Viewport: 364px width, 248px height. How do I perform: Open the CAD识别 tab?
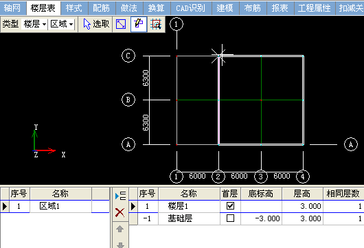(x=191, y=8)
